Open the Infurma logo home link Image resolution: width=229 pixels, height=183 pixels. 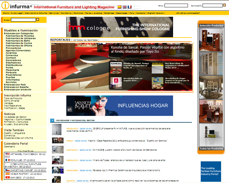pos(16,6)
